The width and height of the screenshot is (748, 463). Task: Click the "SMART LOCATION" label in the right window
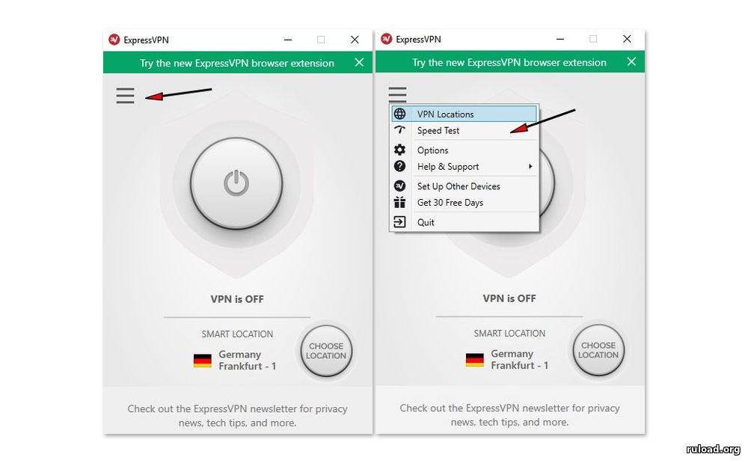(x=509, y=333)
